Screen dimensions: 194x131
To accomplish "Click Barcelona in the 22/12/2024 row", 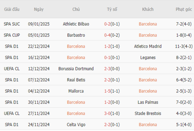I will (x=76, y=46).
